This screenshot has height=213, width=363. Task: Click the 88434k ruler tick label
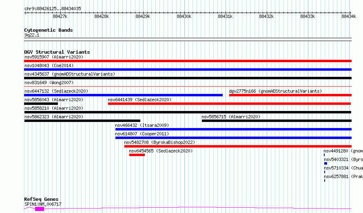coord(349,16)
